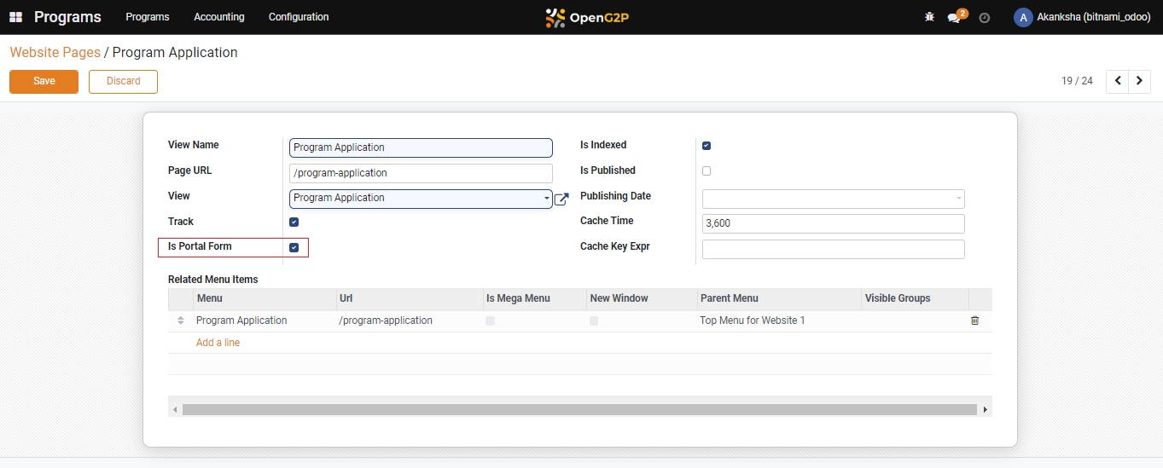The height and width of the screenshot is (468, 1163).
Task: Click the debug bug icon
Action: point(929,17)
